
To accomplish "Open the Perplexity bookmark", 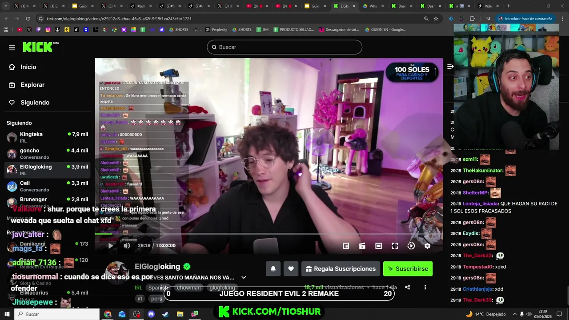I will pos(216,30).
